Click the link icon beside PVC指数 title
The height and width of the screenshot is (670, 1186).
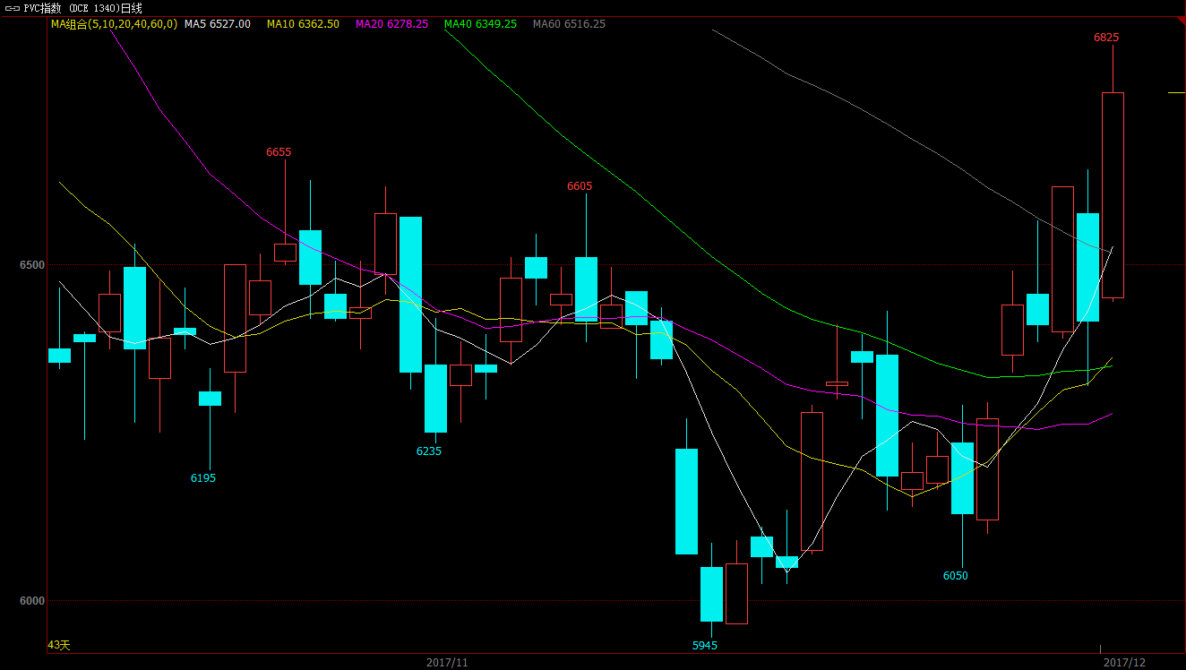pos(12,8)
